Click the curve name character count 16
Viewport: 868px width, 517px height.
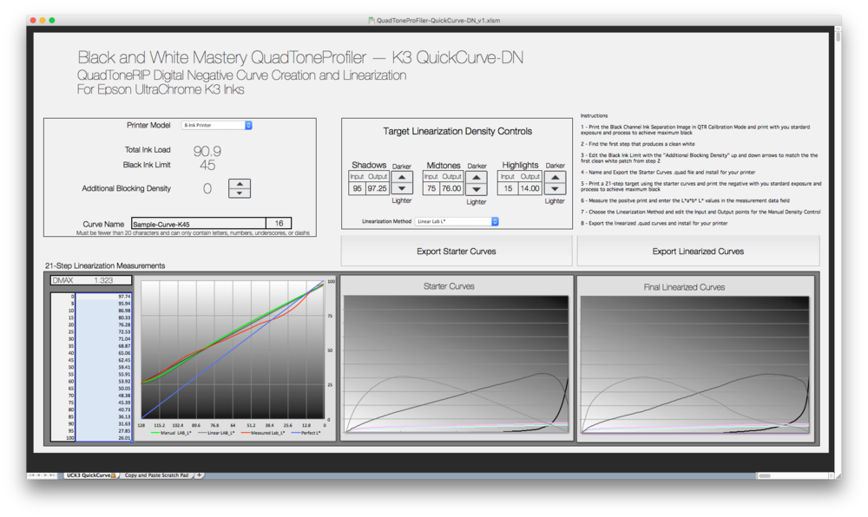279,224
